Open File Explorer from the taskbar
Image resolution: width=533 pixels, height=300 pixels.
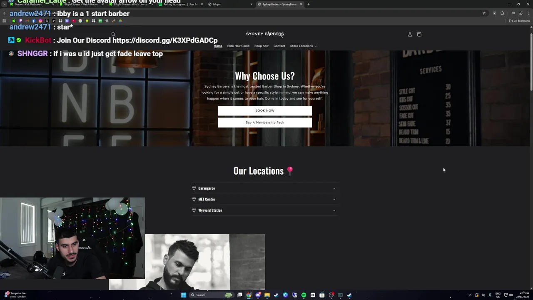pyautogui.click(x=267, y=295)
